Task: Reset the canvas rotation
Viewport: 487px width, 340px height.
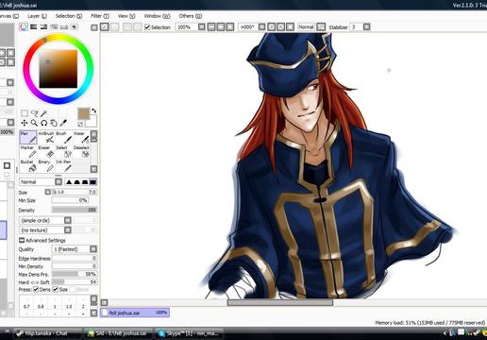Action: [x=290, y=27]
